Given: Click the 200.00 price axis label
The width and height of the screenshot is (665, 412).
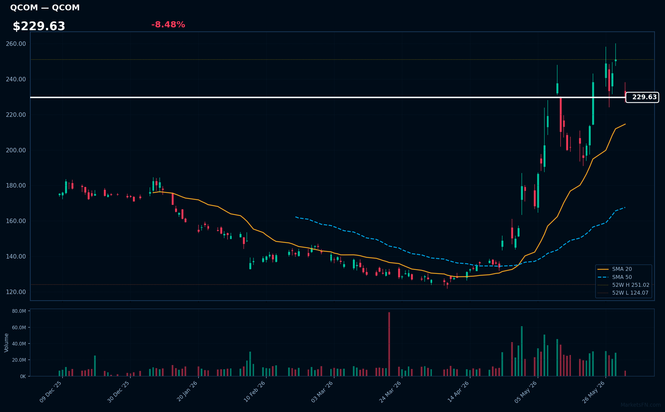Looking at the screenshot, I should pos(16,150).
